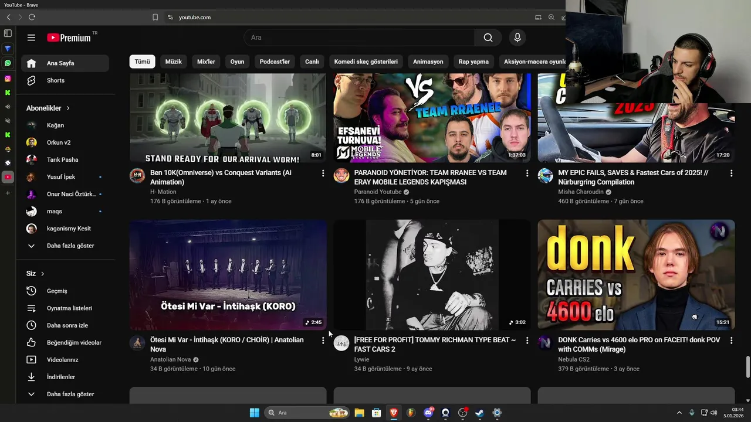The width and height of the screenshot is (751, 422).
Task: Reload the page with refresh icon
Action: coord(32,17)
